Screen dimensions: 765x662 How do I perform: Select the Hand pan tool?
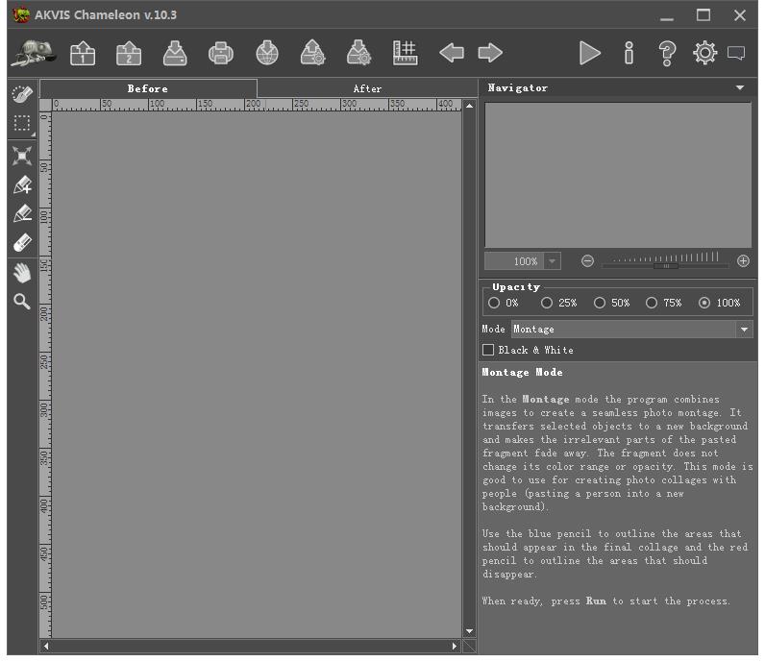(22, 273)
